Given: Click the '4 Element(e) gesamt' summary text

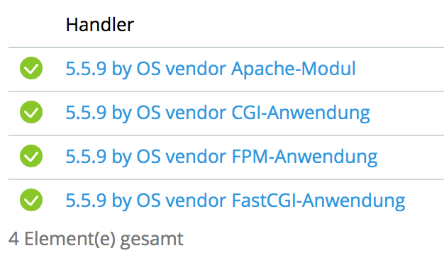Looking at the screenshot, I should (96, 239).
